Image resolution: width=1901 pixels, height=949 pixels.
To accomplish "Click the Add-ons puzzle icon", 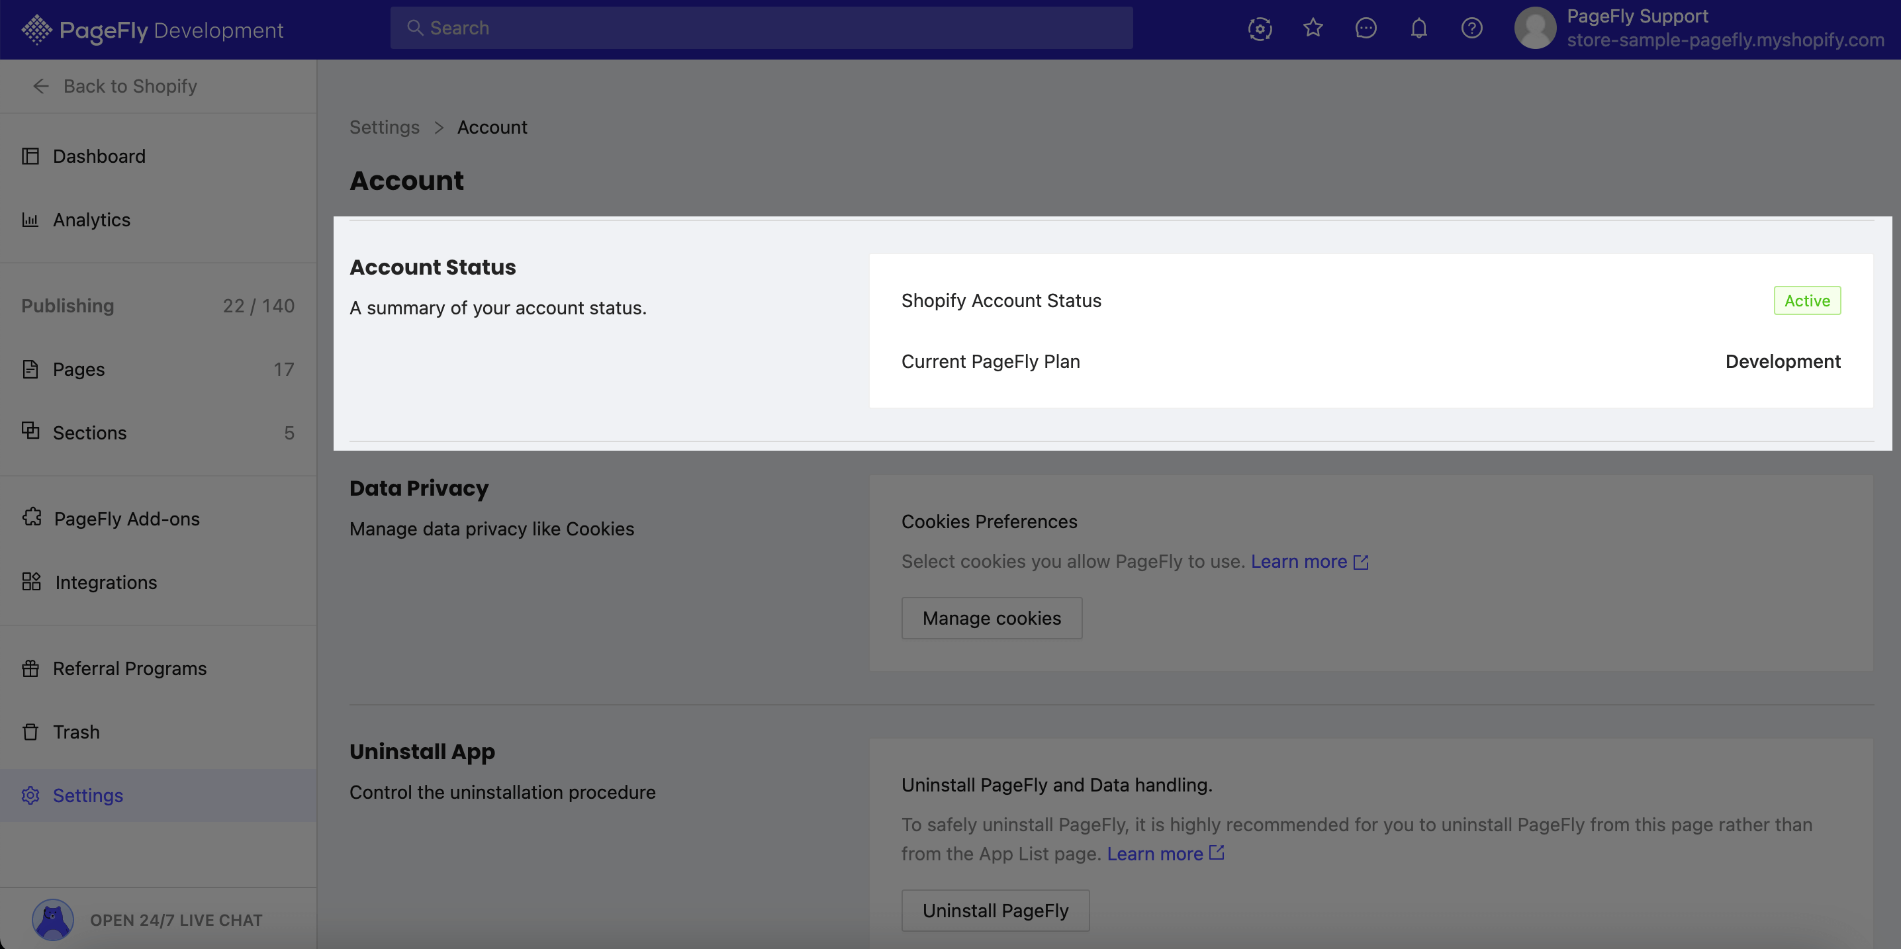I will [x=32, y=518].
